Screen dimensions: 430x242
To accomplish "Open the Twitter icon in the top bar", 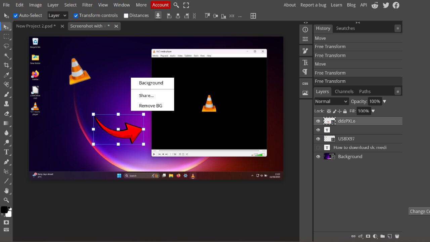I will pos(386,5).
